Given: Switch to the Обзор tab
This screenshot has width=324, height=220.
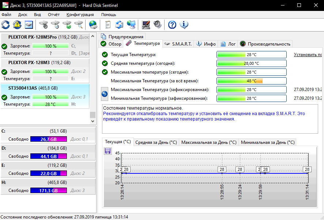Looking at the screenshot, I should pyautogui.click(x=111, y=44).
